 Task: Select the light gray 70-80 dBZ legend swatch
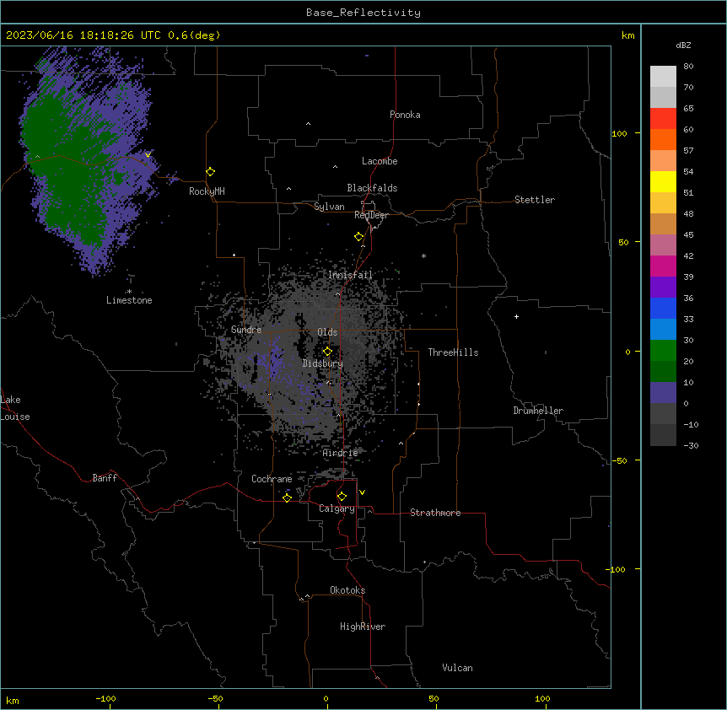[x=663, y=77]
